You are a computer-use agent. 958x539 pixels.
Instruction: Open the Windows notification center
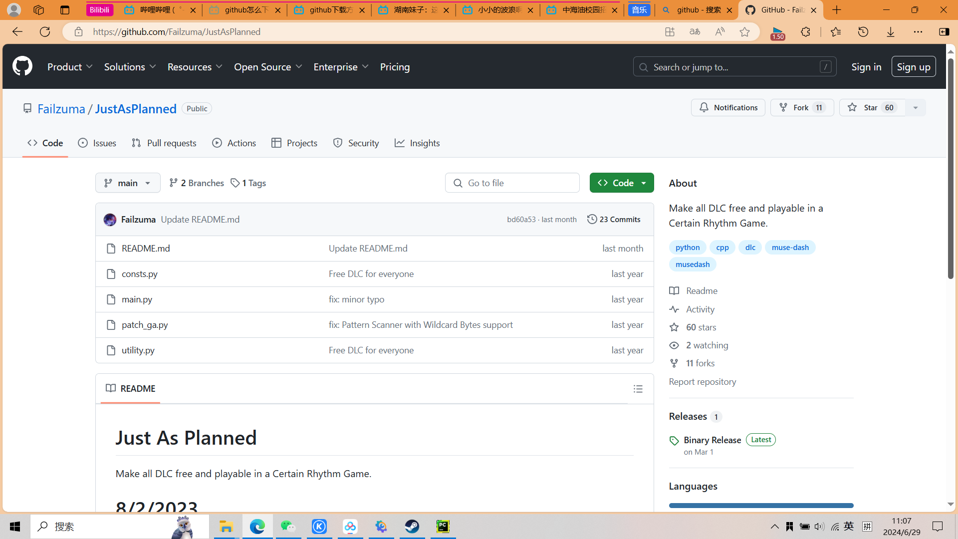(938, 527)
